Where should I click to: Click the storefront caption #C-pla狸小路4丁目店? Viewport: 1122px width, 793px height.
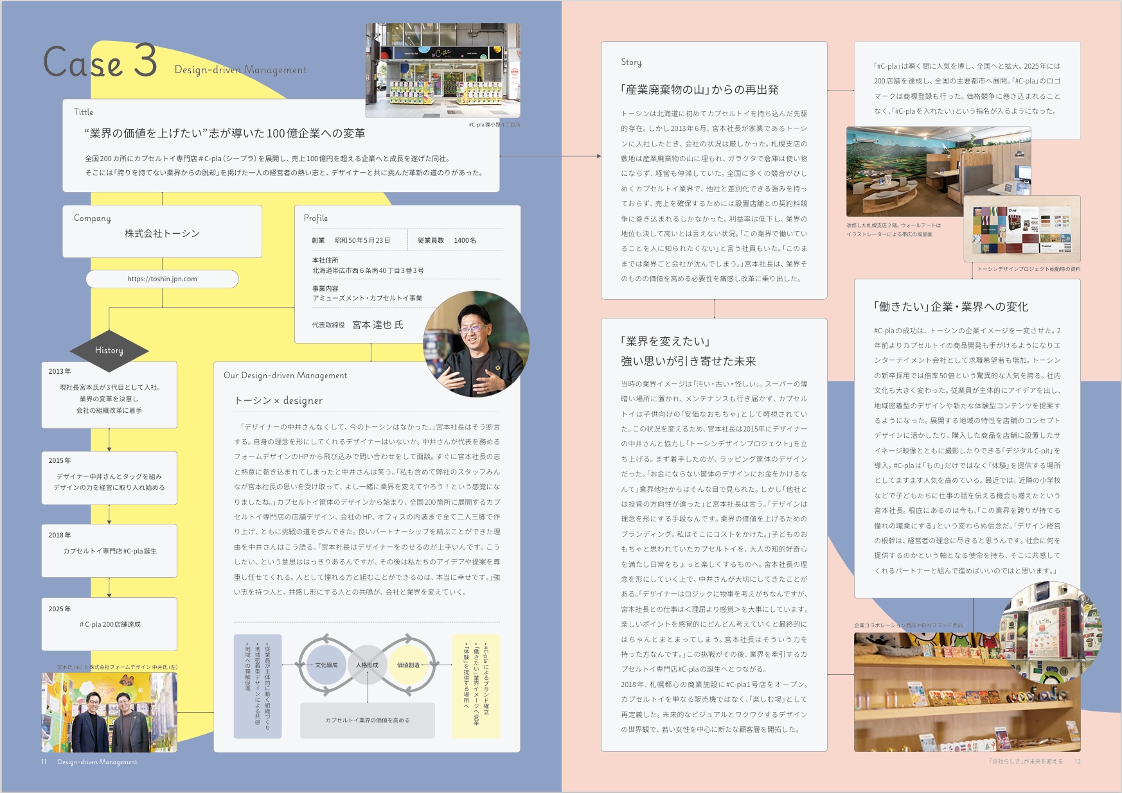(x=495, y=125)
